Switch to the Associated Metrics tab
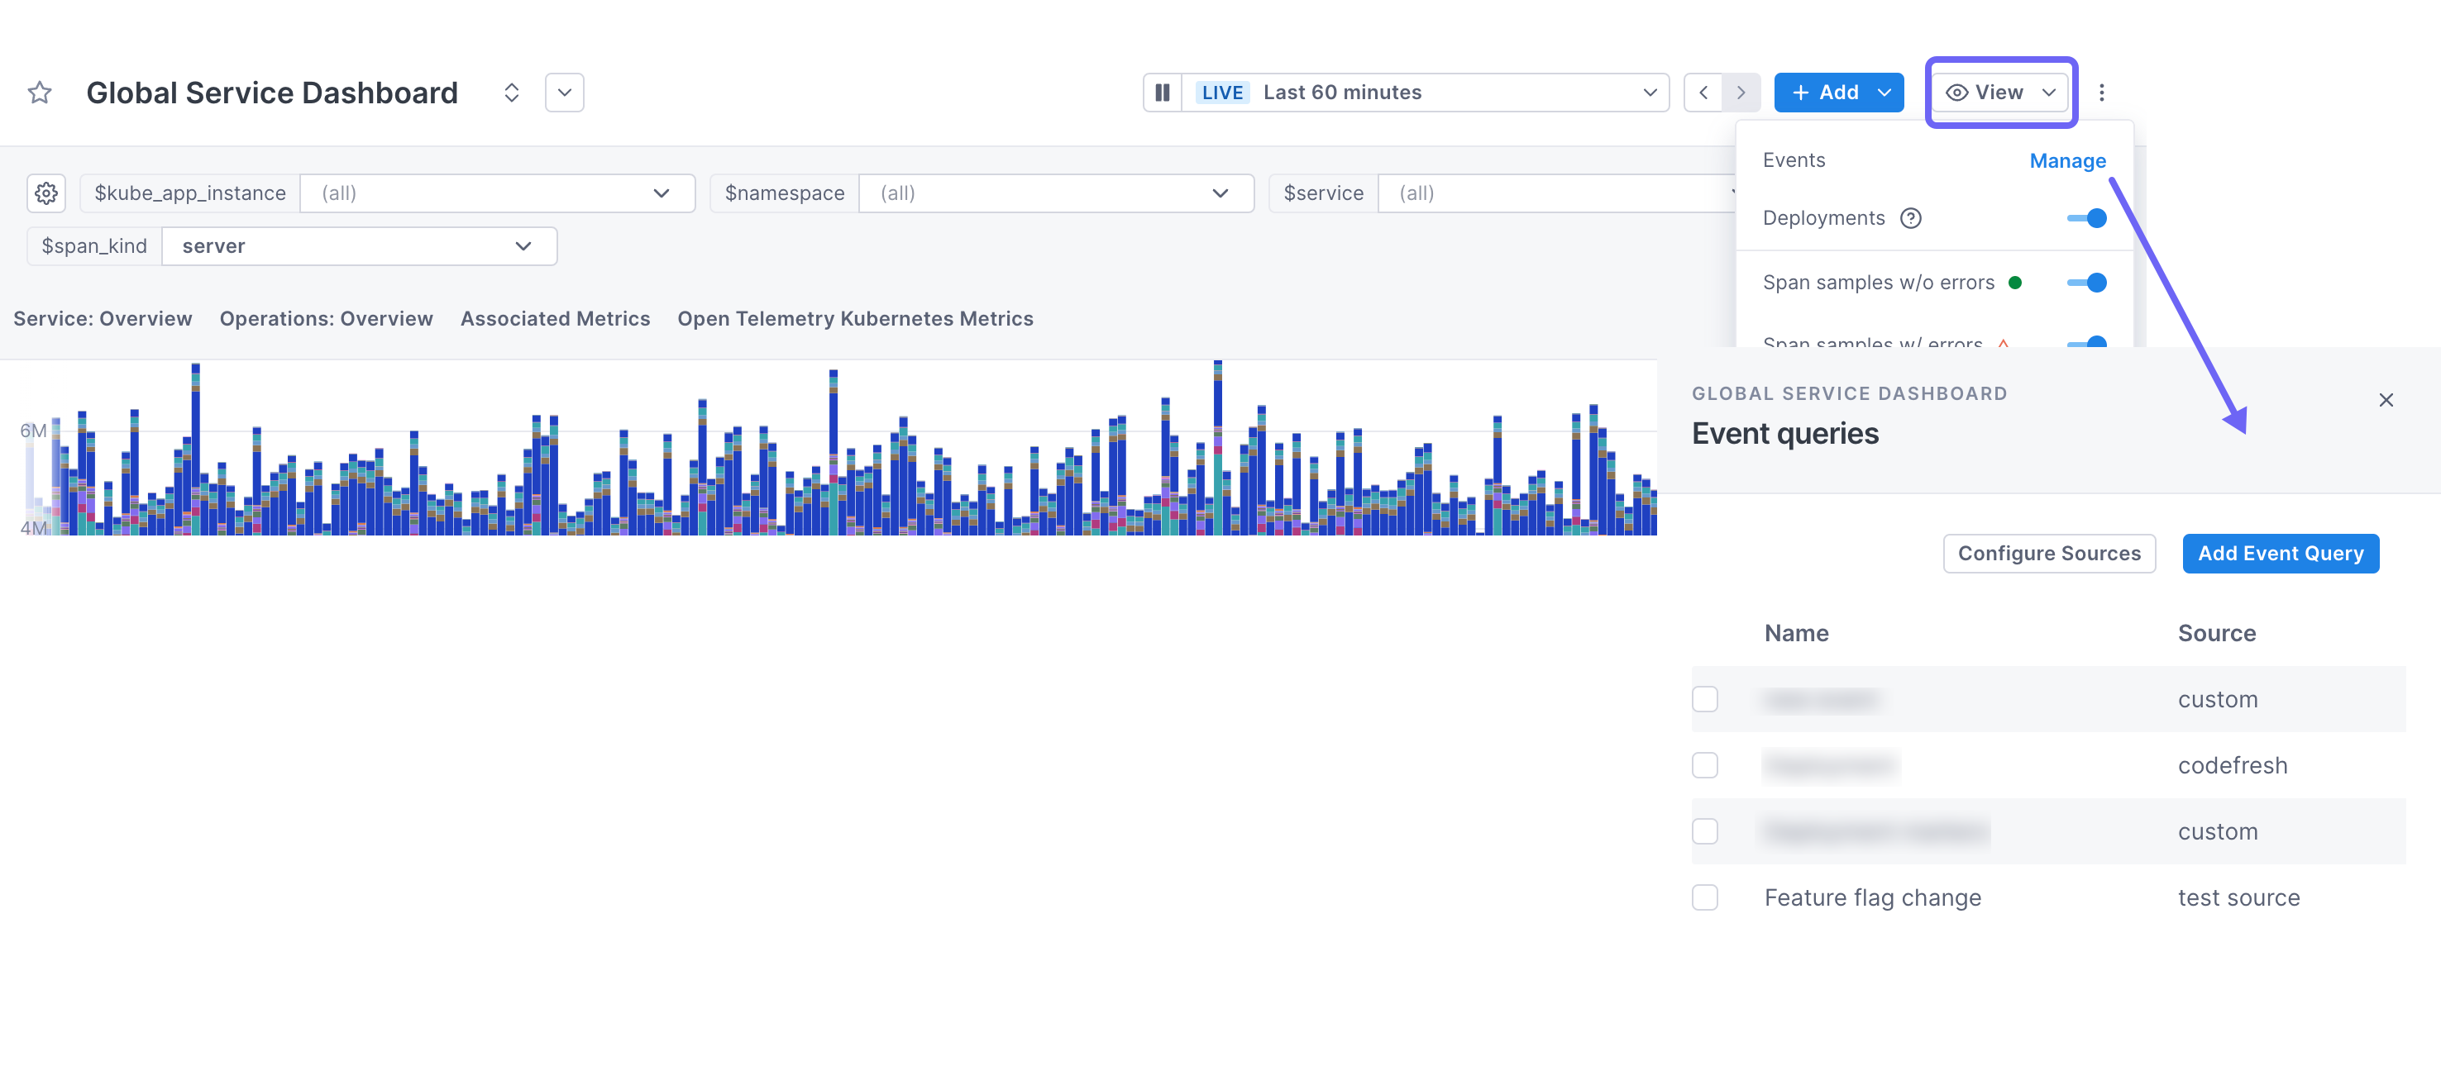The height and width of the screenshot is (1066, 2441). pos(556,318)
